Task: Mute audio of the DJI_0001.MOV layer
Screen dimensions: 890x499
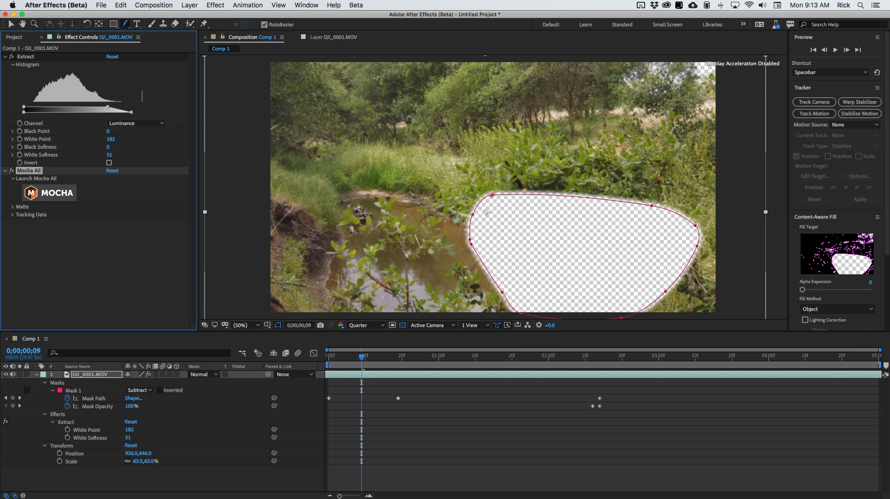Action: [x=13, y=374]
